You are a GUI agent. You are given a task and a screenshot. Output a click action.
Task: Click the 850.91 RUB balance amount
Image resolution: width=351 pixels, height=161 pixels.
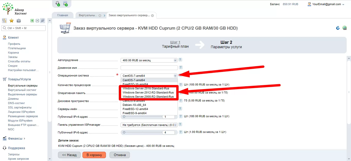point(290,4)
